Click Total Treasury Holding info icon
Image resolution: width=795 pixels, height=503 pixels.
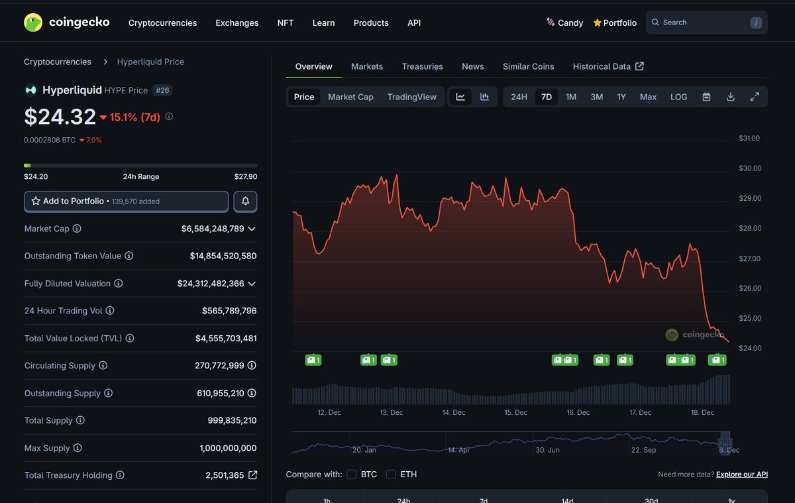point(119,475)
